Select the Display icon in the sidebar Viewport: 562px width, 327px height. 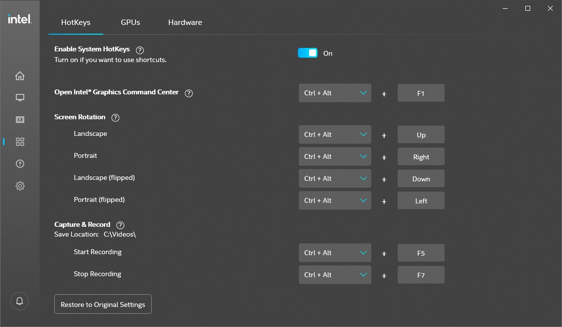[x=20, y=97]
